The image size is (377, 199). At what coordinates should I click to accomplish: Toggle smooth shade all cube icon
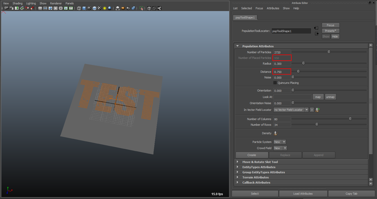click(84, 8)
